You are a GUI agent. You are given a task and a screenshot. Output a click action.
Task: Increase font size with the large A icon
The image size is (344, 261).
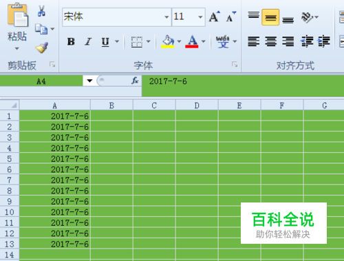pos(215,17)
